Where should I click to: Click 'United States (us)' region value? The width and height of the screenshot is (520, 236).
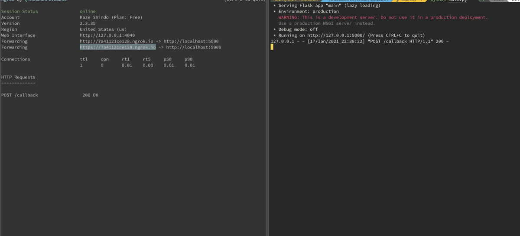(x=103, y=29)
